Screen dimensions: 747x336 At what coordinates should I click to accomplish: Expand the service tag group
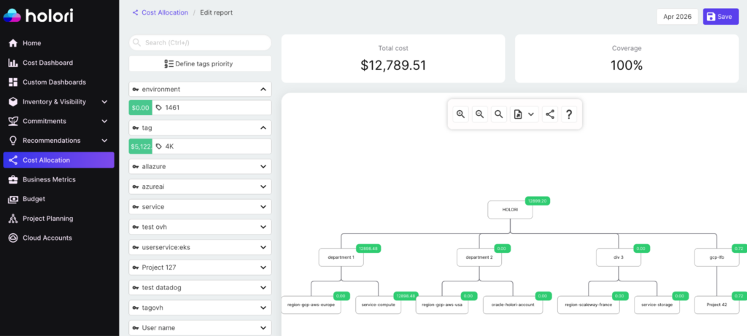coord(263,207)
